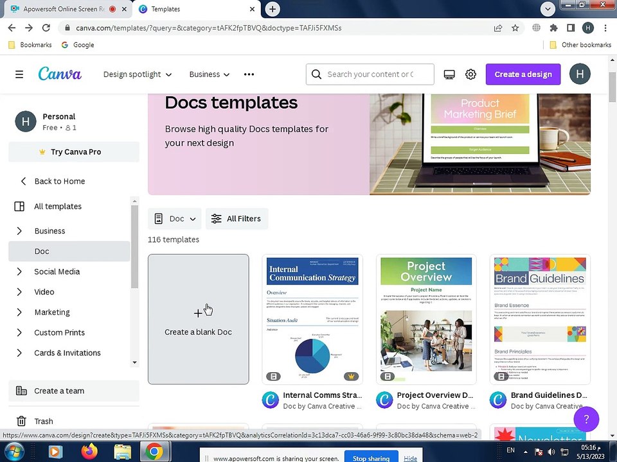Open Chrome extensions puzzle icon

[x=553, y=28]
